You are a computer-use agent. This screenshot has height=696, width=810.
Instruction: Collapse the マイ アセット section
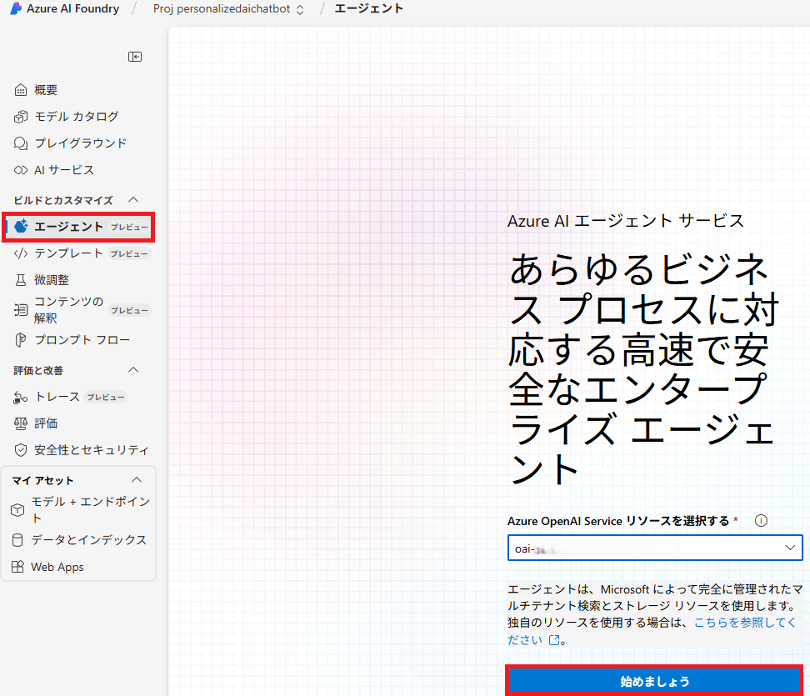(137, 480)
